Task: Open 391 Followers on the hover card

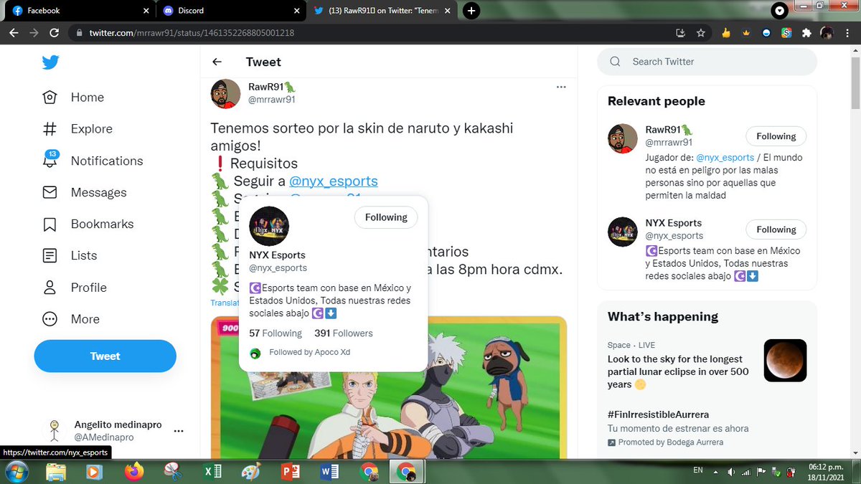Action: click(344, 333)
